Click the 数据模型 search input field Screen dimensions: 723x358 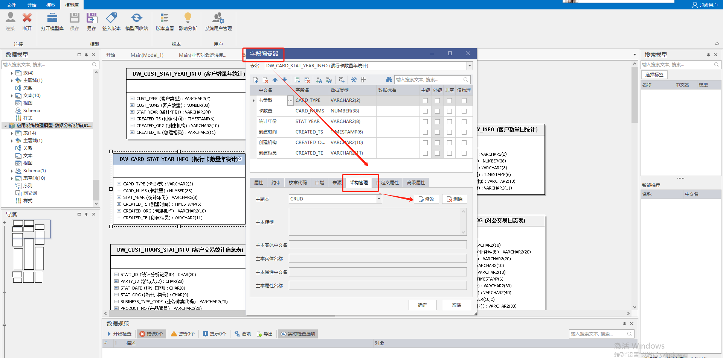[50, 65]
